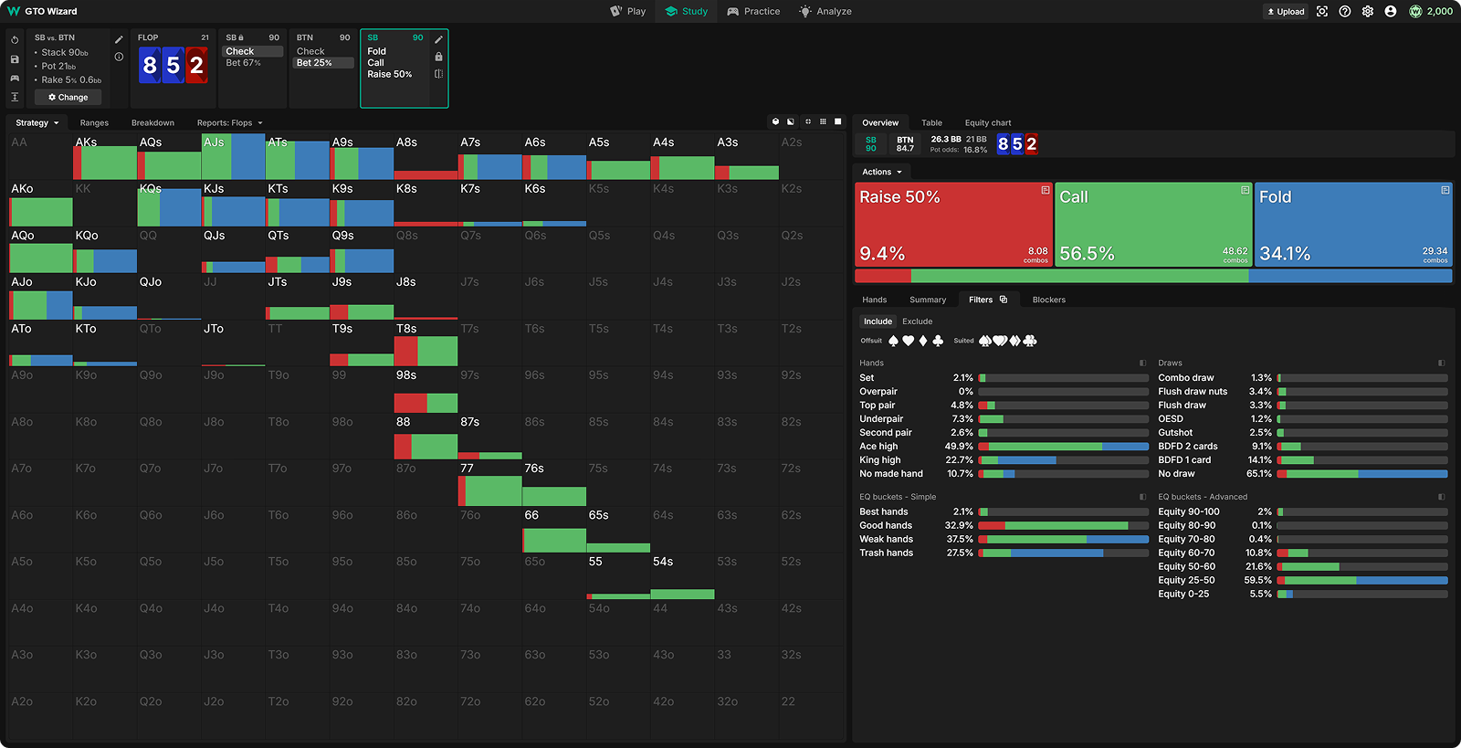
Task: Toggle the offsuit hearts suit filter
Action: [908, 341]
